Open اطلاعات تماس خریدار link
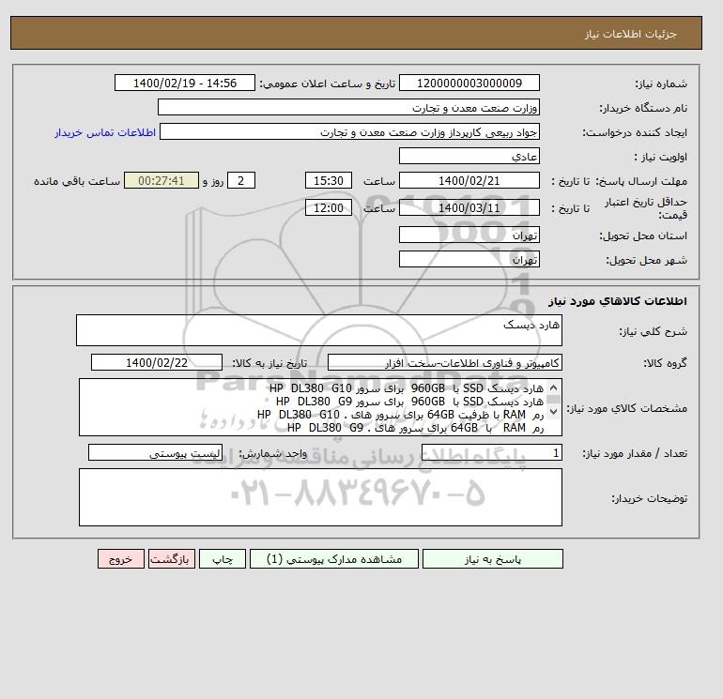Screen dimensions: 723x699 pyautogui.click(x=105, y=132)
